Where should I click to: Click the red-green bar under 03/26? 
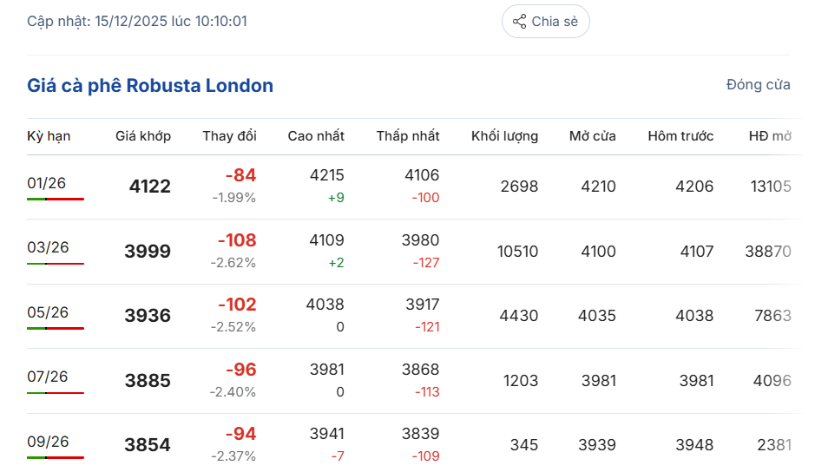pyautogui.click(x=56, y=264)
